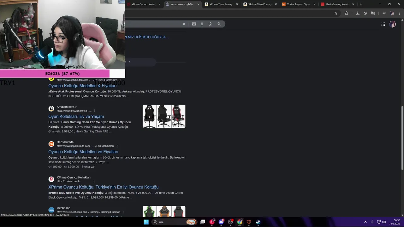Open options menu for incehesap result
The height and width of the screenshot is (227, 404).
click(123, 212)
